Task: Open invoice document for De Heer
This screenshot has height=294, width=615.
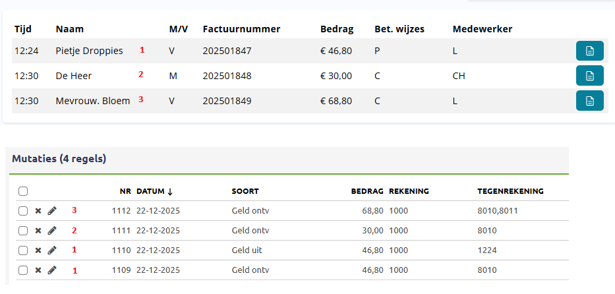Action: (x=589, y=76)
